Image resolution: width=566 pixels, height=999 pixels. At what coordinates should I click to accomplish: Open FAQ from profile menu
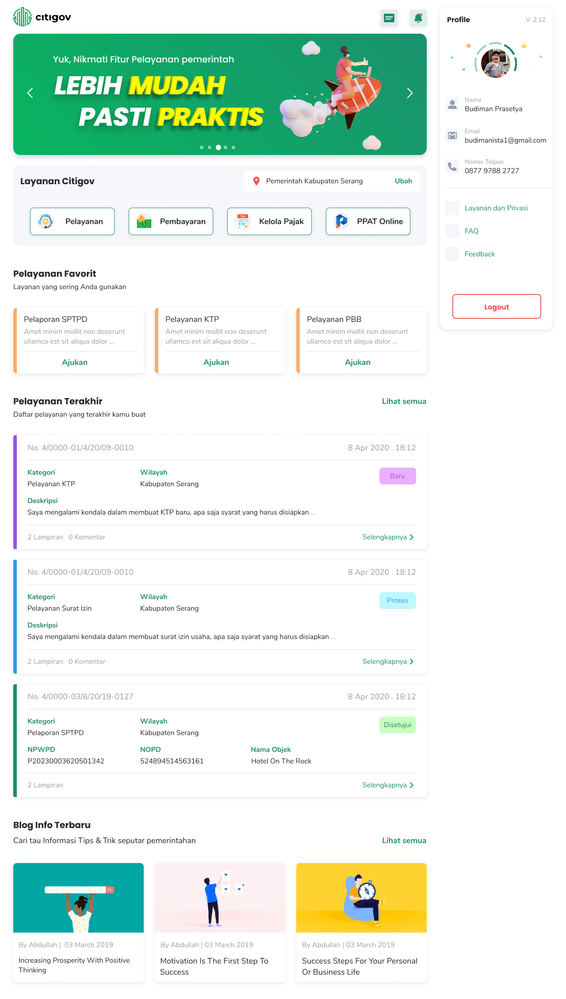(471, 231)
